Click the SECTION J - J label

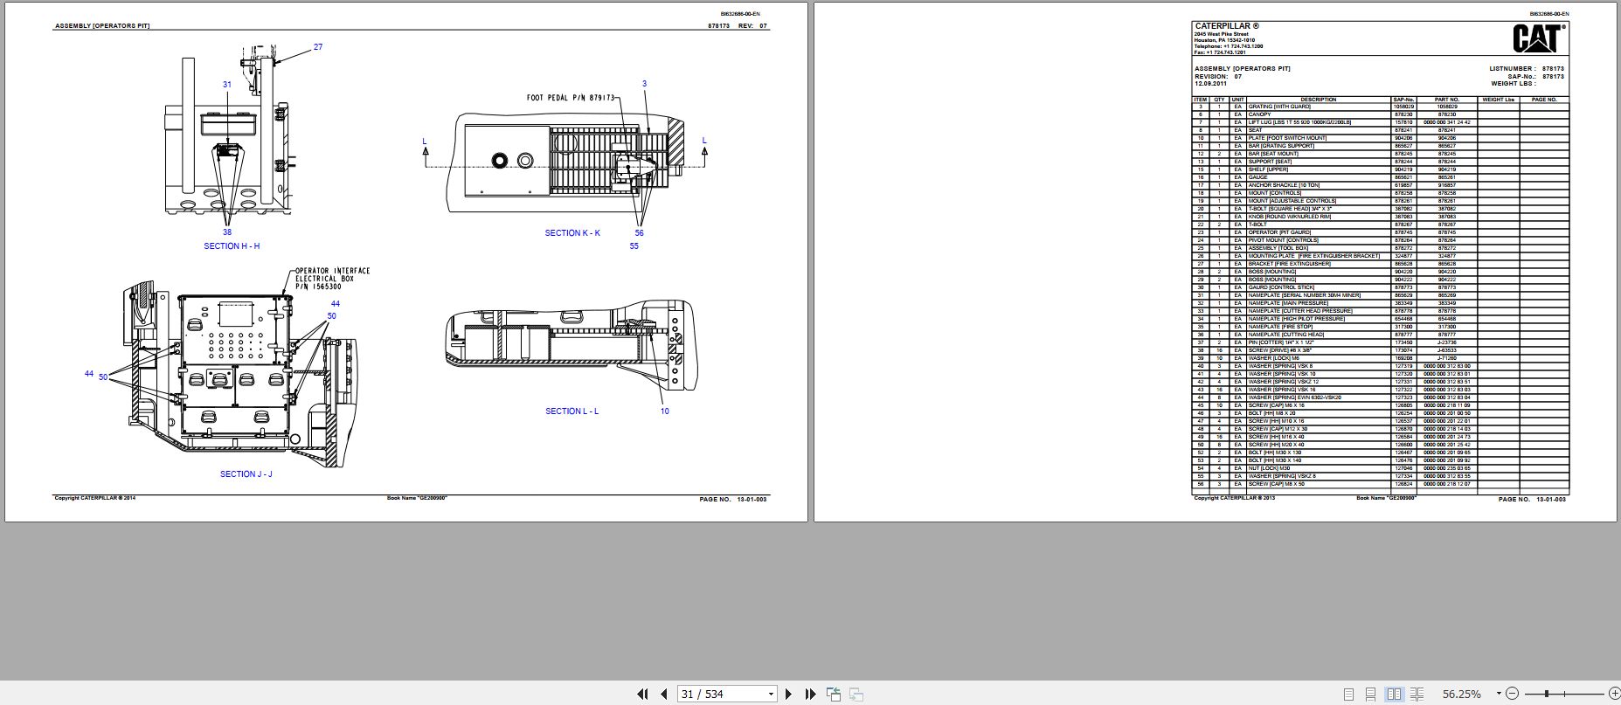point(246,474)
